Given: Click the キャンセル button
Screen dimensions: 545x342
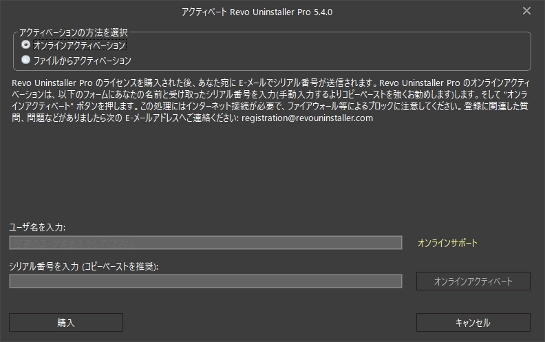Looking at the screenshot, I should (473, 323).
